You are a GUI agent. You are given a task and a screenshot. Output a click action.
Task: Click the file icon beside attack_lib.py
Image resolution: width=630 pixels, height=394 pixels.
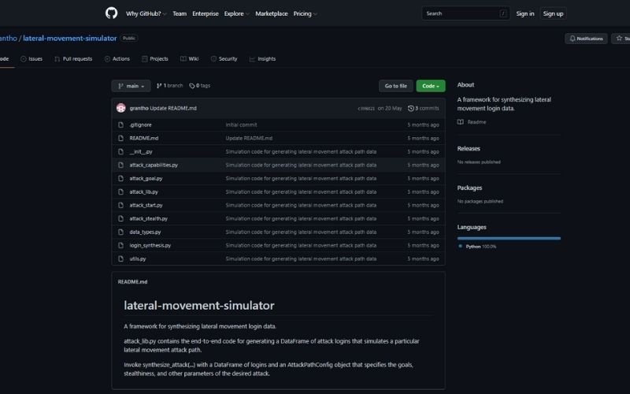121,191
